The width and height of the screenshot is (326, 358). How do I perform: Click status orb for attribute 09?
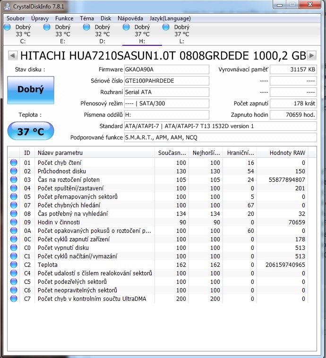pos(14,222)
